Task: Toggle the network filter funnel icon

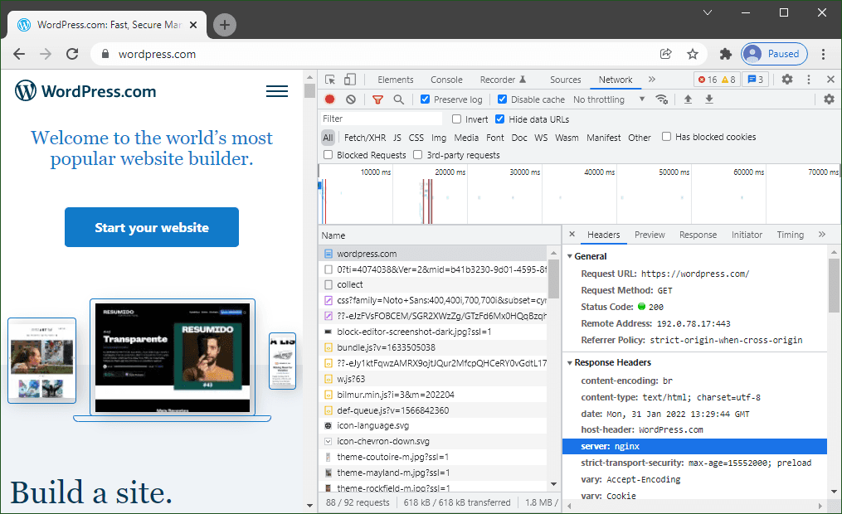Action: [377, 99]
